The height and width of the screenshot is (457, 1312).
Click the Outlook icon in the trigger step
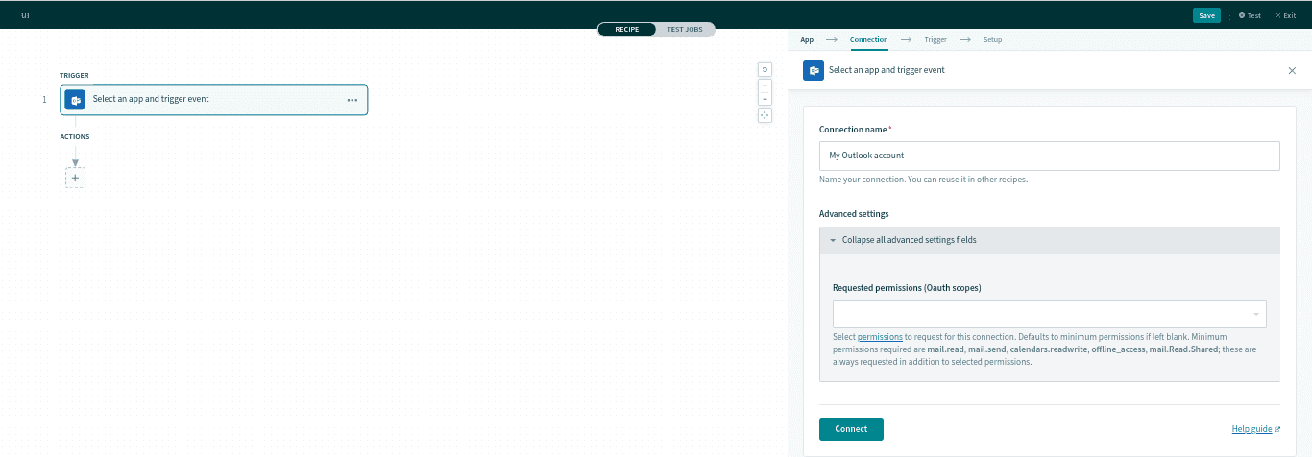click(75, 100)
